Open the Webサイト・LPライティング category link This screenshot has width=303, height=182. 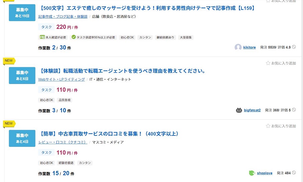62,79
